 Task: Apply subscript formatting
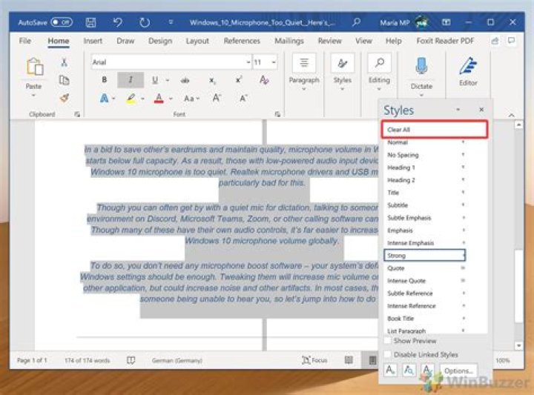coord(212,81)
